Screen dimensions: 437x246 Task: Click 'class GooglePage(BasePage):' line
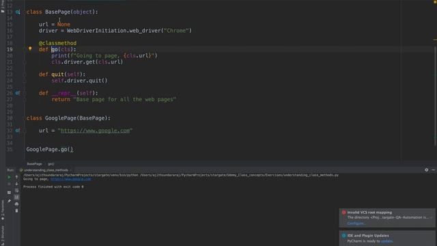click(68, 118)
